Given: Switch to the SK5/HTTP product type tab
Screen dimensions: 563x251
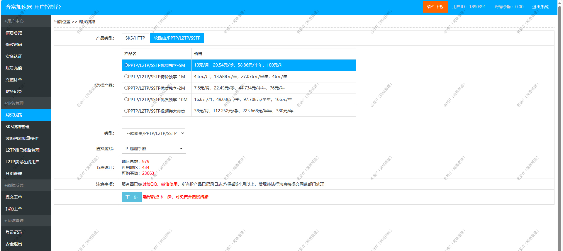Looking at the screenshot, I should pyautogui.click(x=135, y=38).
